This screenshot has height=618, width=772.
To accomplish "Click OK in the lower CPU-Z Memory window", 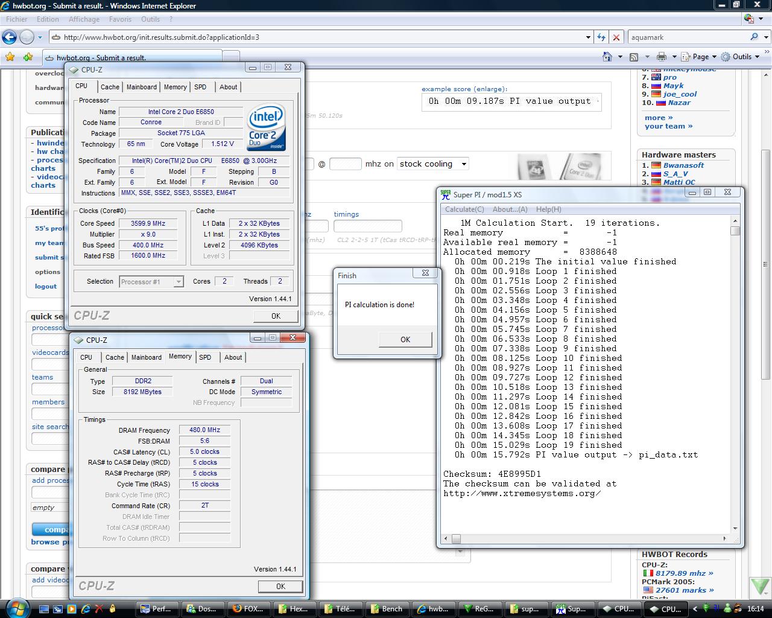I will [280, 586].
